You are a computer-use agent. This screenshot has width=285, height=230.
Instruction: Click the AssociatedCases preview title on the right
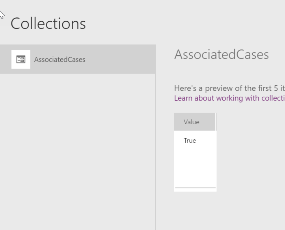pos(221,55)
